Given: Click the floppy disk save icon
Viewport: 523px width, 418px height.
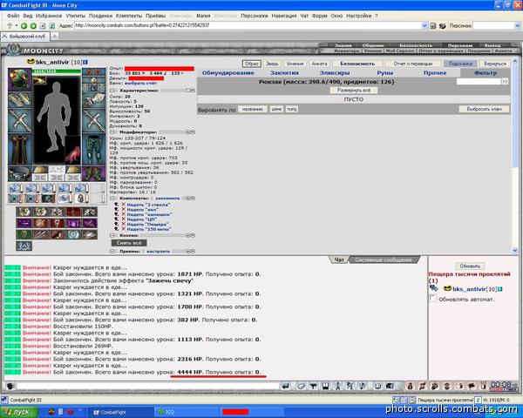Looking at the screenshot, I should (x=325, y=386).
